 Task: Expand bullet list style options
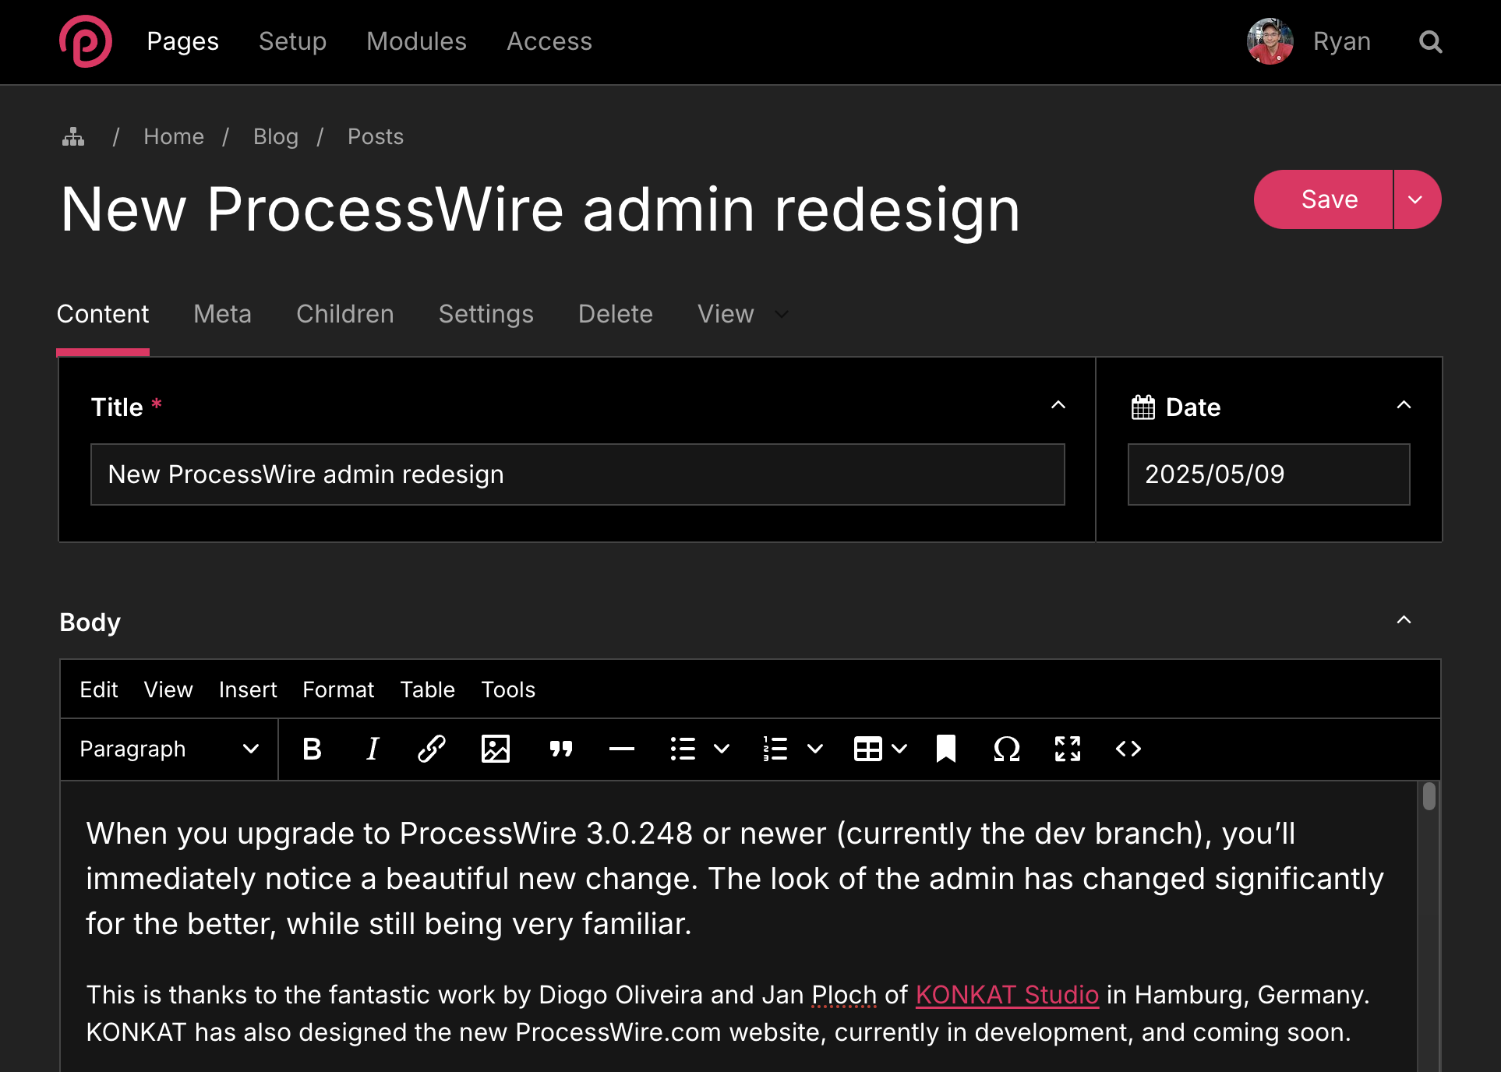722,749
